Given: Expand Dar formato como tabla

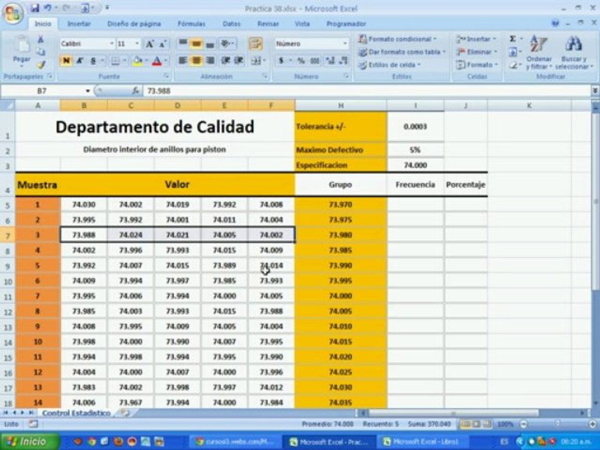Looking at the screenshot, I should [402, 52].
